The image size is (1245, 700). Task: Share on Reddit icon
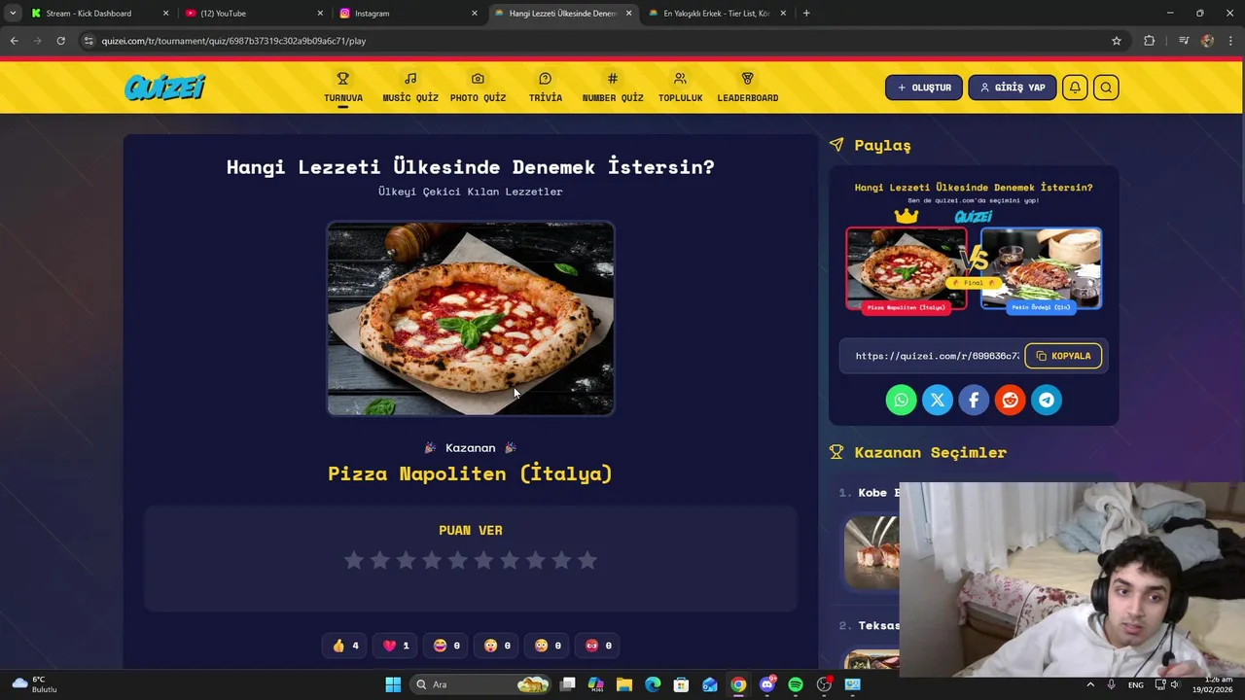click(x=1010, y=400)
